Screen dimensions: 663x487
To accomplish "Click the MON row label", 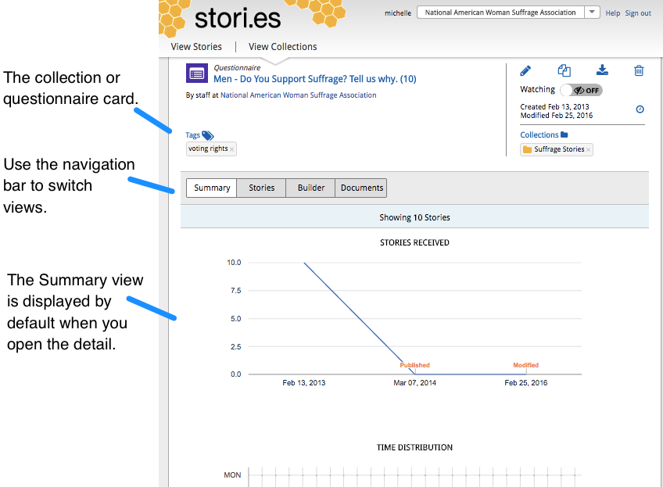I will point(232,475).
